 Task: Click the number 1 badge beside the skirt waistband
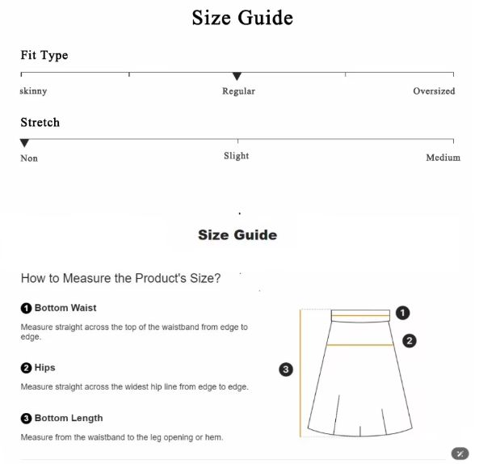click(x=404, y=312)
